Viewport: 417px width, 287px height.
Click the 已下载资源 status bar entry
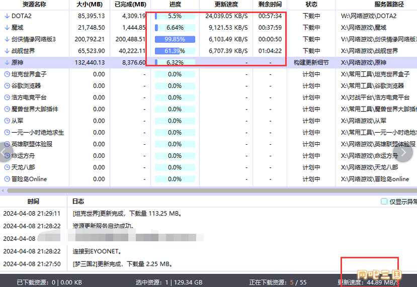point(49,282)
